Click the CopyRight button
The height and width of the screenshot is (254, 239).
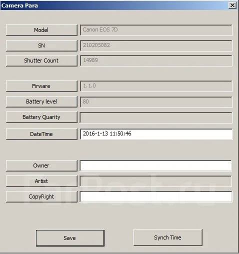point(41,196)
